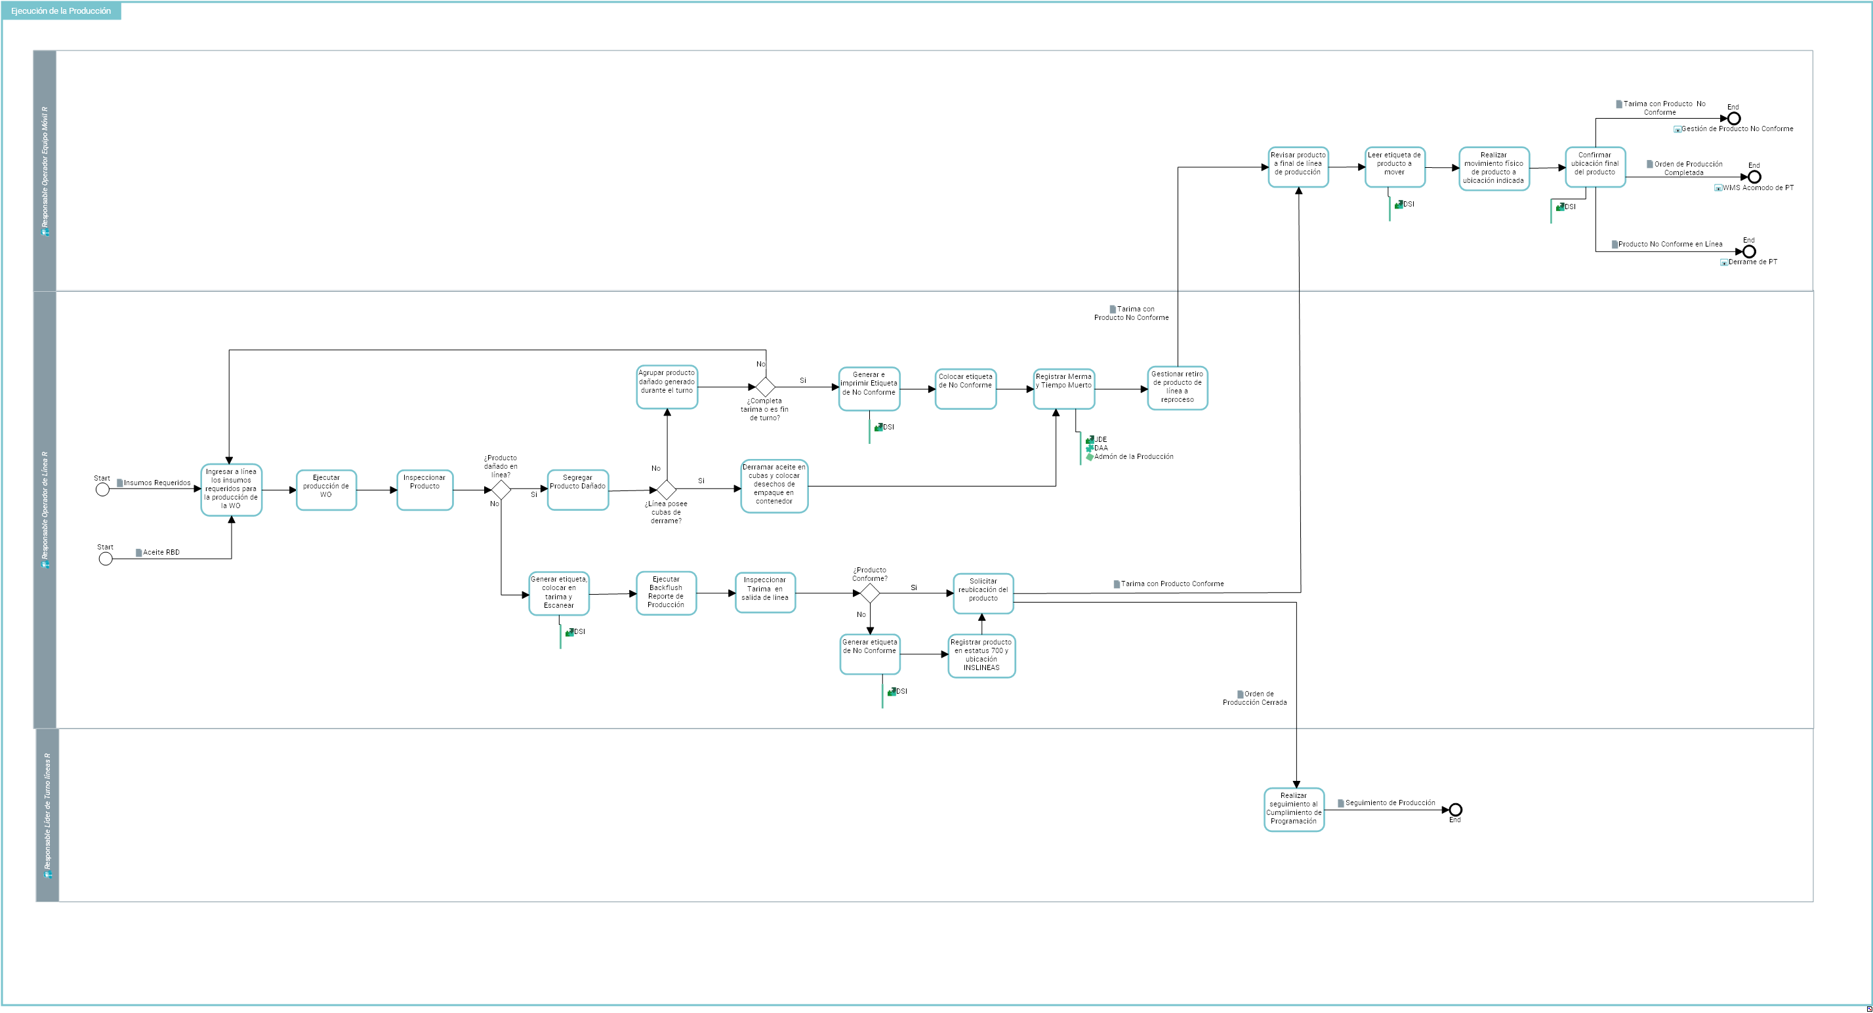Click JDE application icon
The width and height of the screenshot is (1873, 1013).
coord(1090,440)
